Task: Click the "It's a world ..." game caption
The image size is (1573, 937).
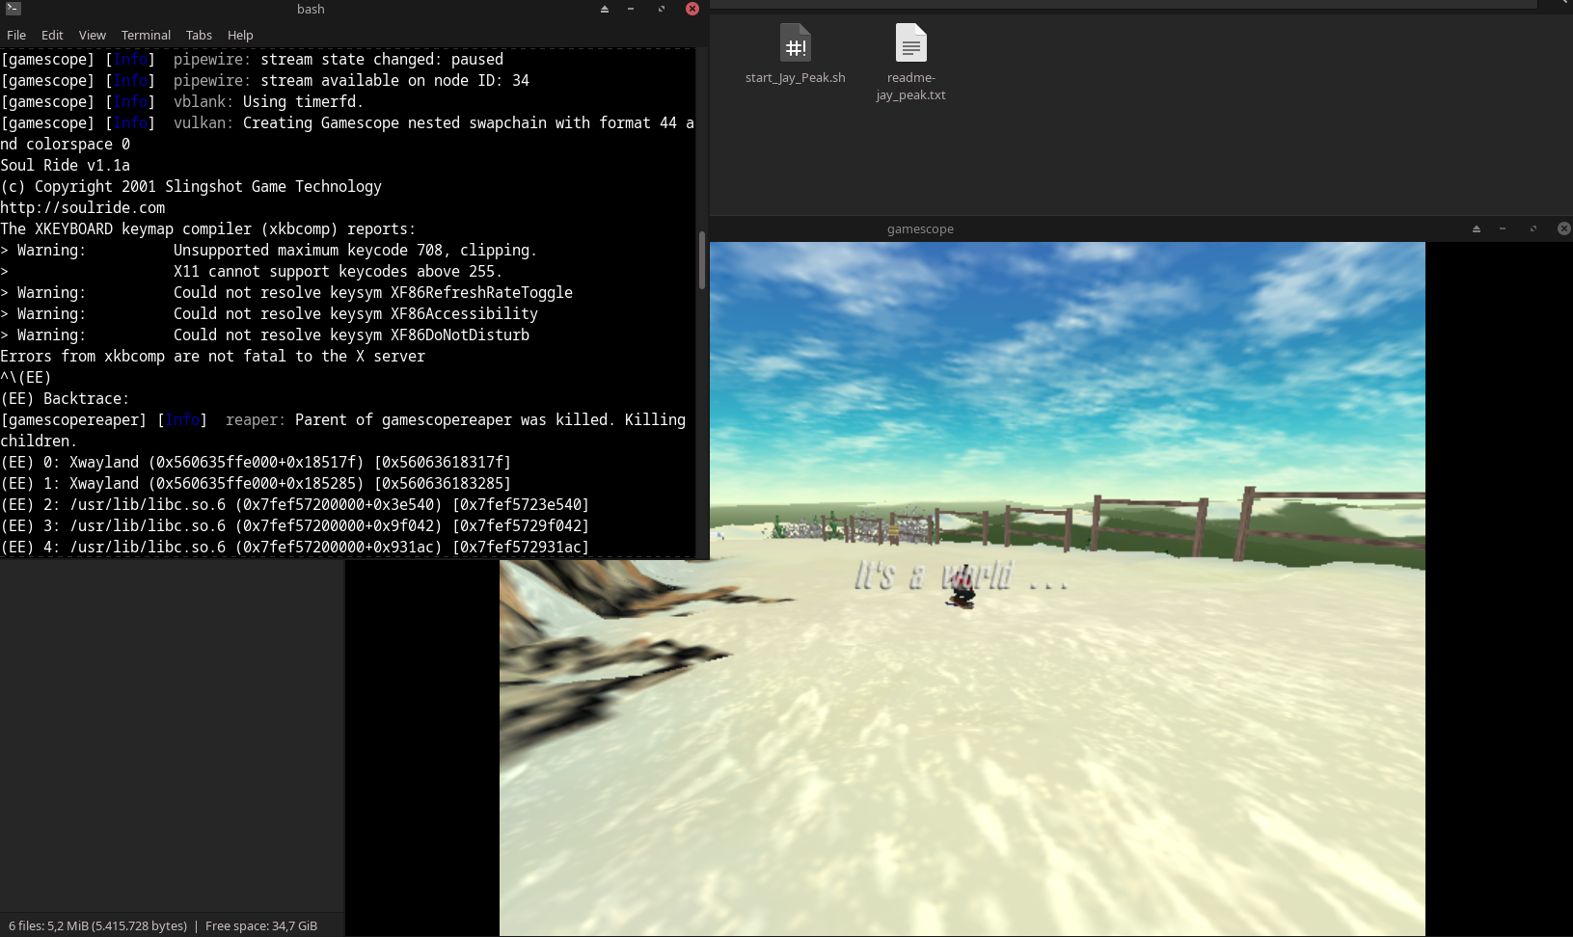Action: click(961, 576)
